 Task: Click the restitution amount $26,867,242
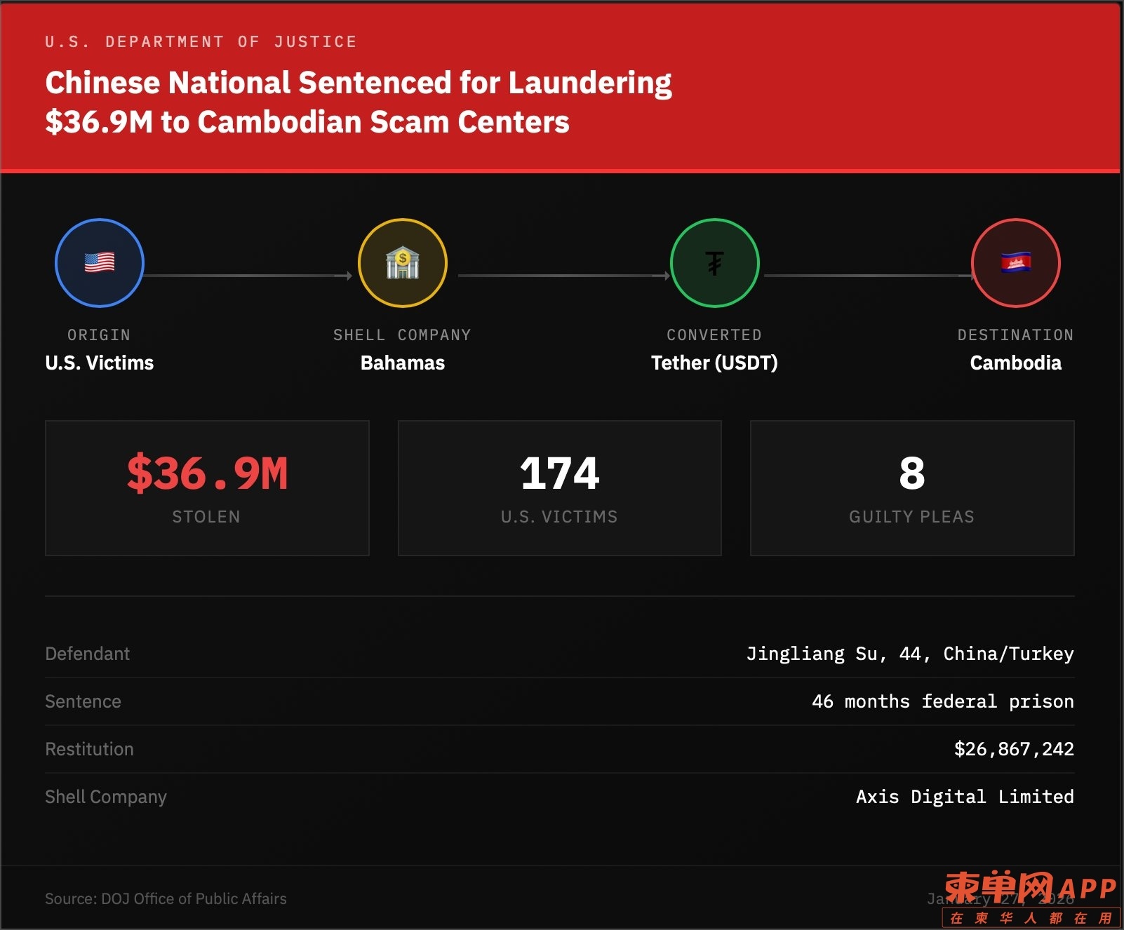(x=1013, y=749)
